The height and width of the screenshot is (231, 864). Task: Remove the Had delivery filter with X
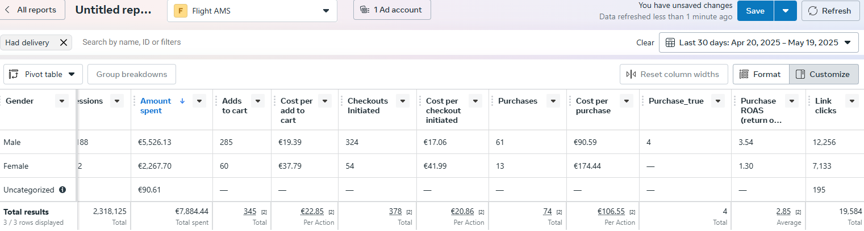tap(64, 42)
